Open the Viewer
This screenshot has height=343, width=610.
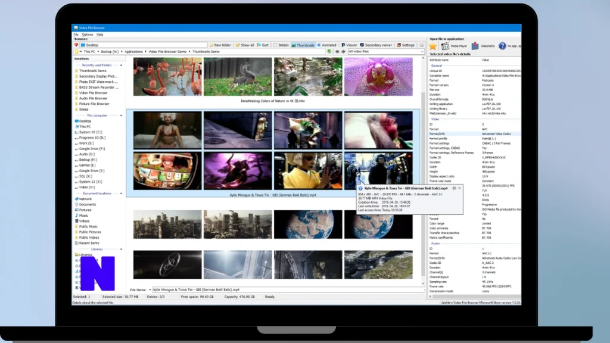pos(349,45)
